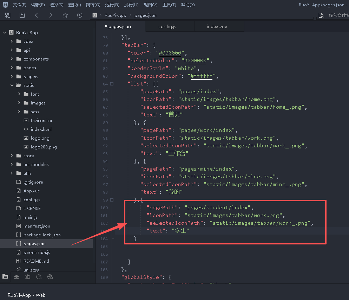Viewport: 349px width, 300px height.
Task: Toggle the fold marker at line 99
Action: coord(112,200)
